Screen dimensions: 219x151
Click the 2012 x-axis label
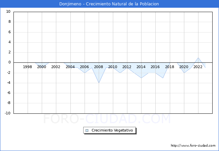(127, 67)
